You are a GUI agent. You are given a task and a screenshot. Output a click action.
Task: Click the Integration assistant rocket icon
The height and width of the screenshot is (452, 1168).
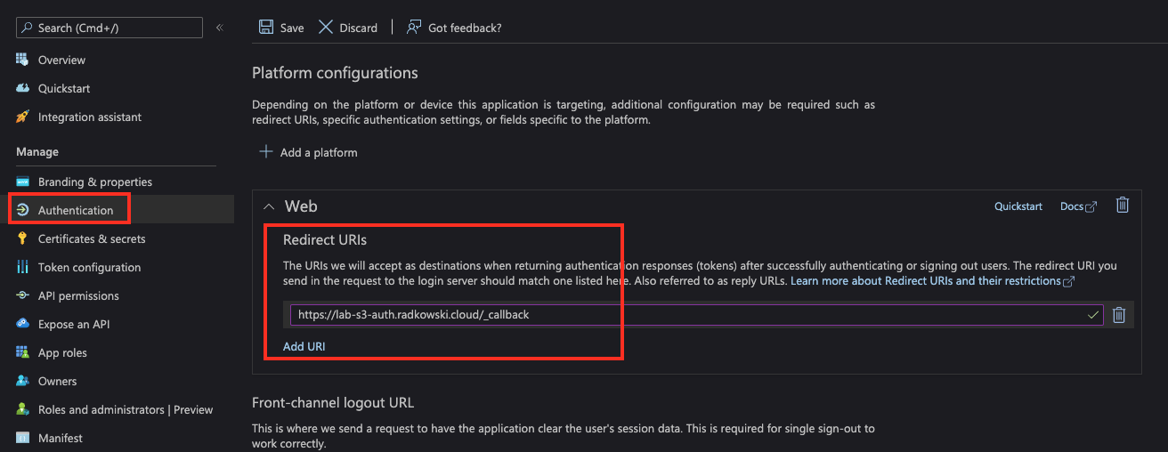coord(23,117)
